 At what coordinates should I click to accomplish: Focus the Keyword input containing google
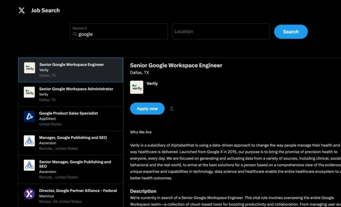[x=119, y=32]
